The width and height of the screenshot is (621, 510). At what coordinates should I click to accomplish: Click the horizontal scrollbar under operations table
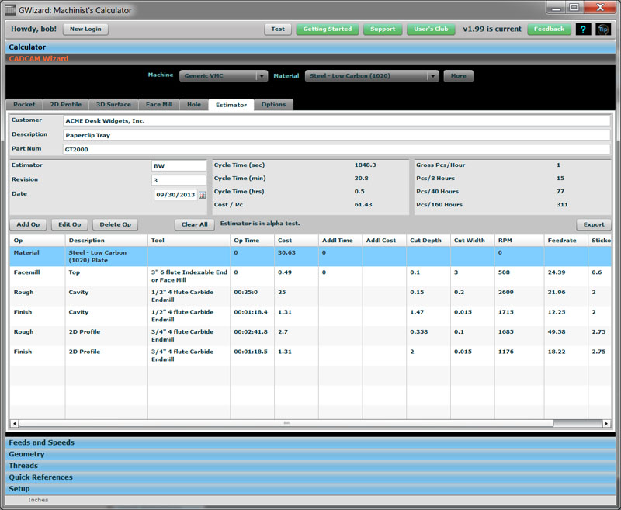286,423
